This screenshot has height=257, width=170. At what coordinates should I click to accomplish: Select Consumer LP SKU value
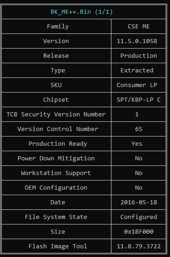pos(137,85)
